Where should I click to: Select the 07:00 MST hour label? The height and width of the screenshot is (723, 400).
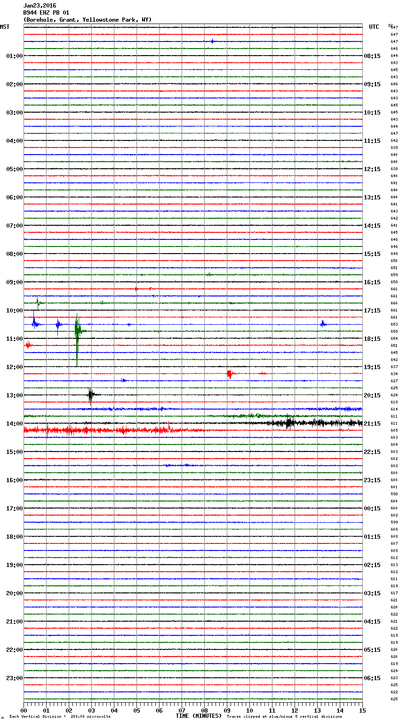[x=15, y=226]
